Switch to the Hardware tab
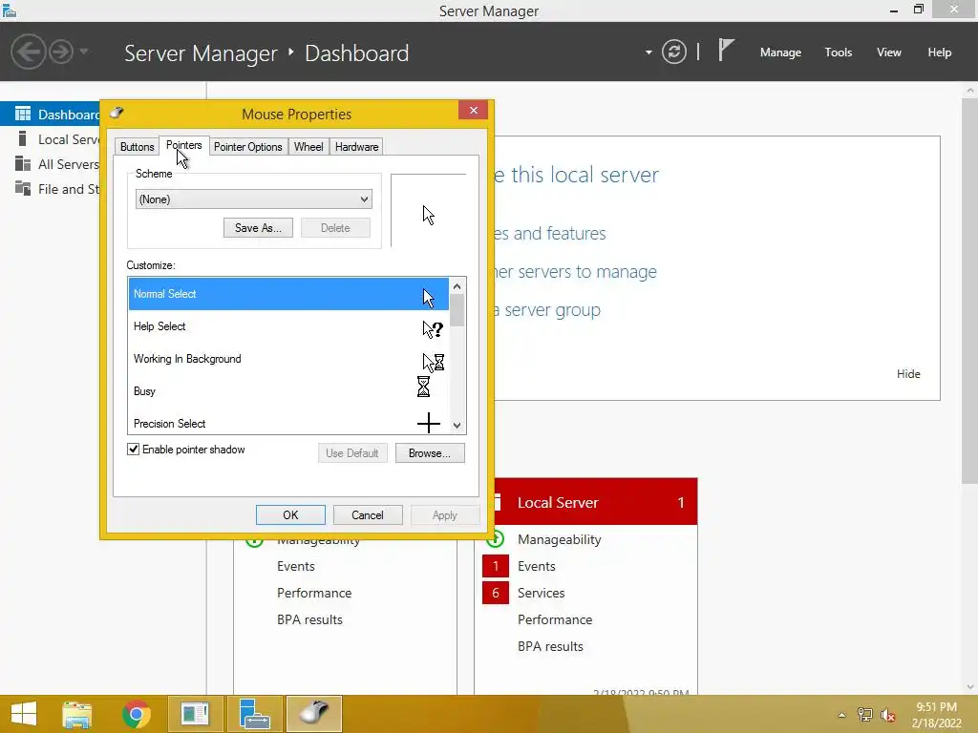978x733 pixels. (x=357, y=146)
